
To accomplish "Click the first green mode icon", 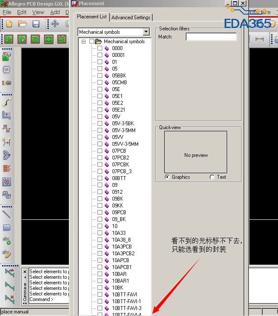I will (9, 39).
